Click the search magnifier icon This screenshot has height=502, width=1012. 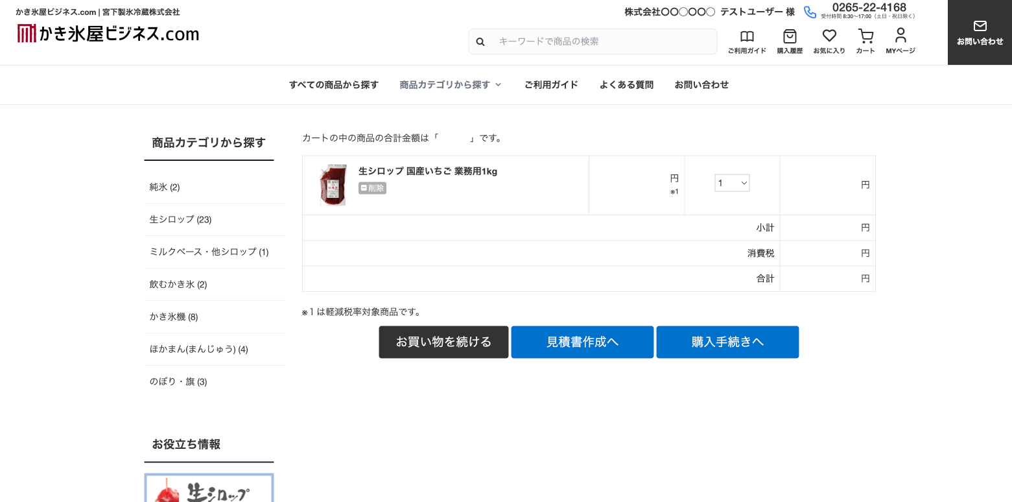pyautogui.click(x=480, y=42)
